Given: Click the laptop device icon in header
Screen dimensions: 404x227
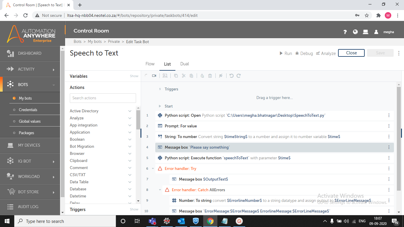Looking at the screenshot, I should tap(366, 32).
